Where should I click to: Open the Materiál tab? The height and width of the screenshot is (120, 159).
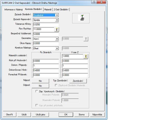pos(48,9)
